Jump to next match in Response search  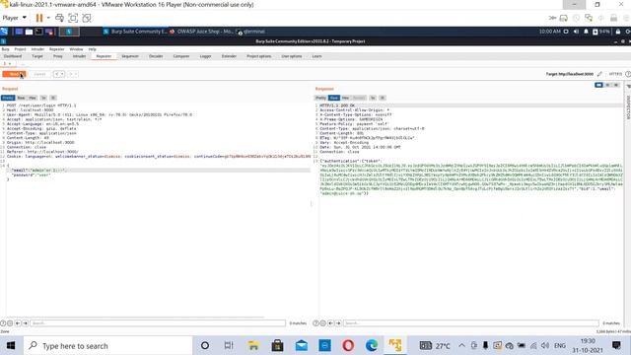pos(338,323)
